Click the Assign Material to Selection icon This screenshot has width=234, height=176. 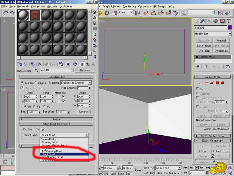click(33, 64)
